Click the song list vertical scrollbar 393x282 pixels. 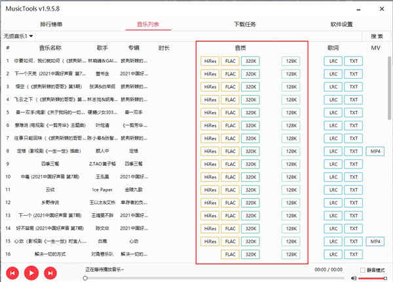[x=389, y=88]
